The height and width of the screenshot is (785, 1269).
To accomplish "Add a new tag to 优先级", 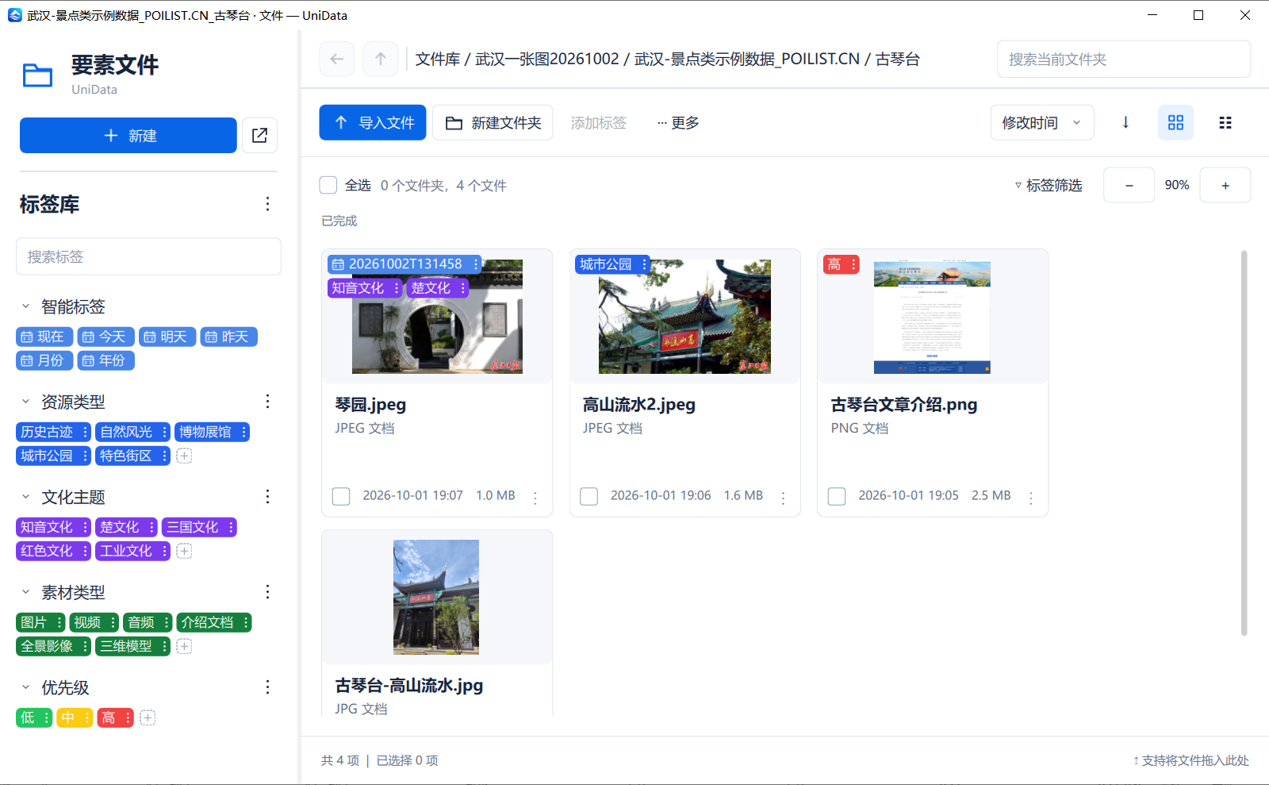I will [x=148, y=718].
